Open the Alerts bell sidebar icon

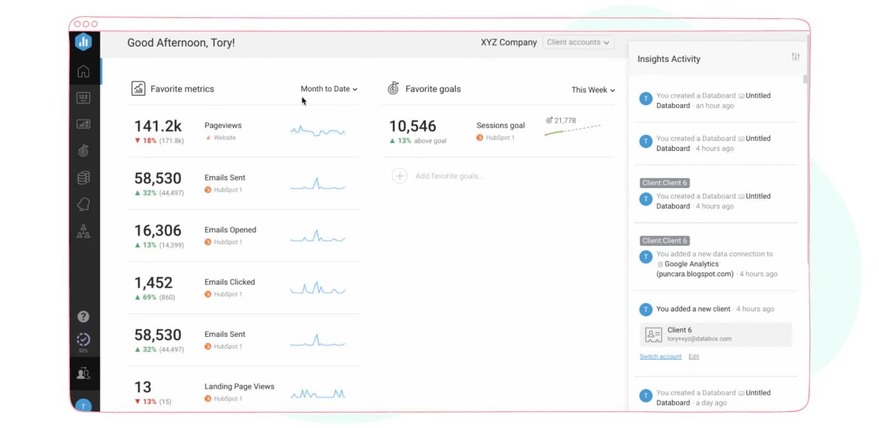[84, 204]
